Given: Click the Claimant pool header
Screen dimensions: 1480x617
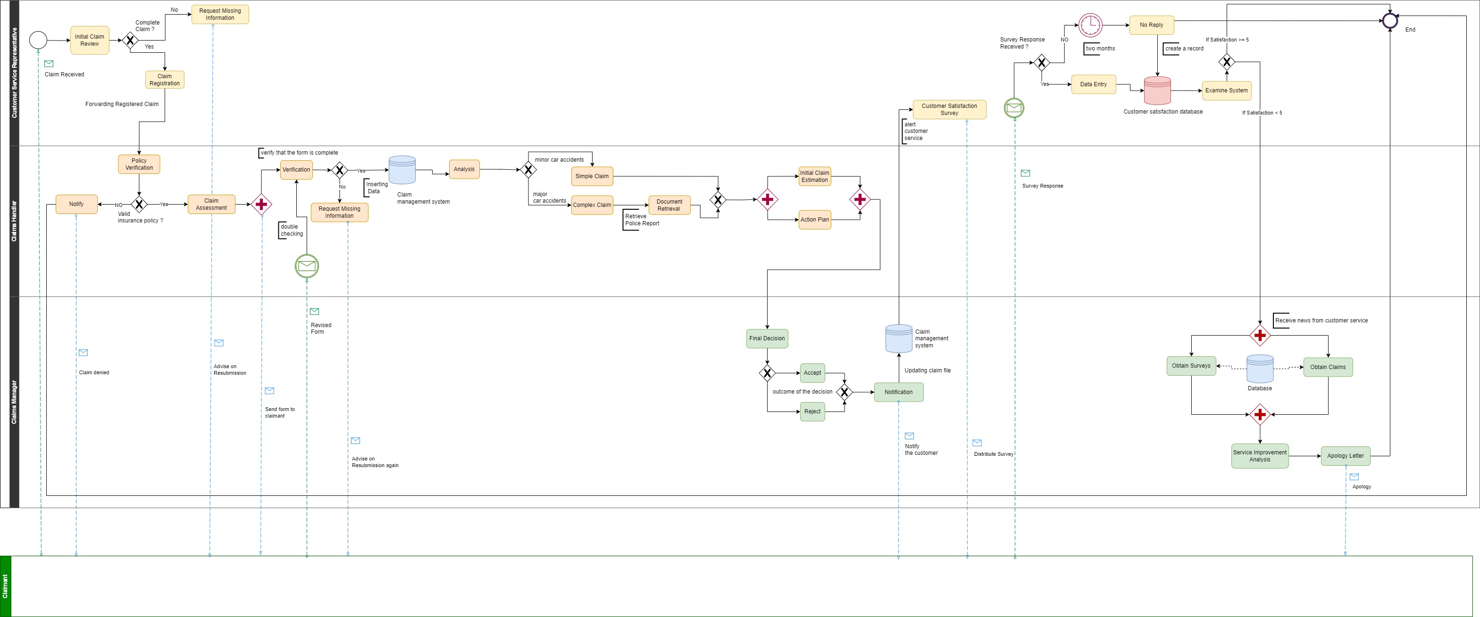Looking at the screenshot, I should coord(6,586).
